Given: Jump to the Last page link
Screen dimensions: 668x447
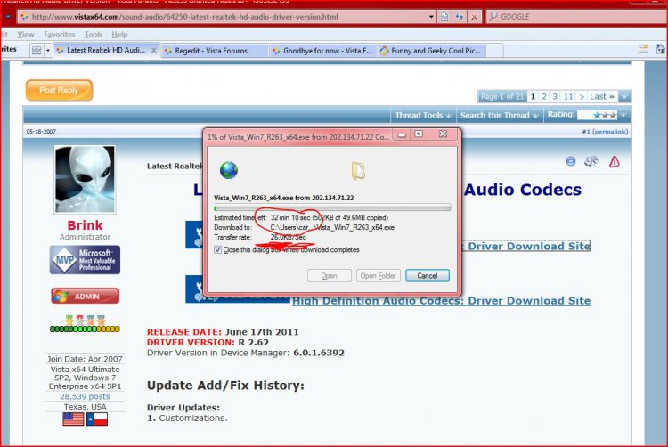Looking at the screenshot, I should (x=602, y=97).
